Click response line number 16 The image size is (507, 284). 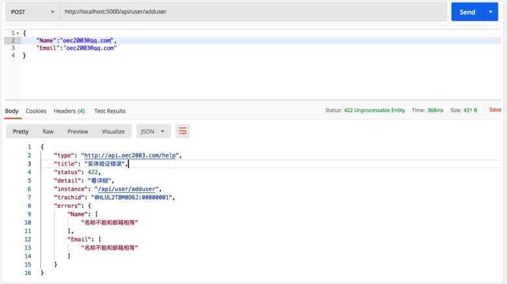(28, 273)
